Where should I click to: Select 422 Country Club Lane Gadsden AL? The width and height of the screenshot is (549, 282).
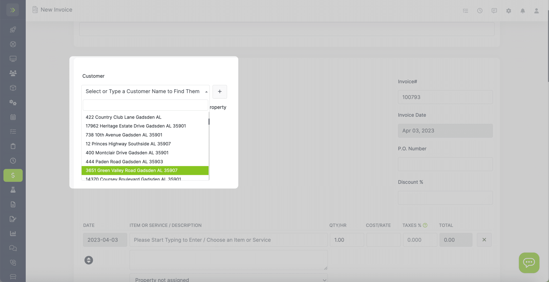point(123,117)
